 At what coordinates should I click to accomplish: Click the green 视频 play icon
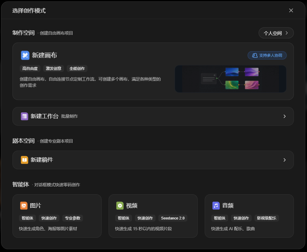click(120, 206)
